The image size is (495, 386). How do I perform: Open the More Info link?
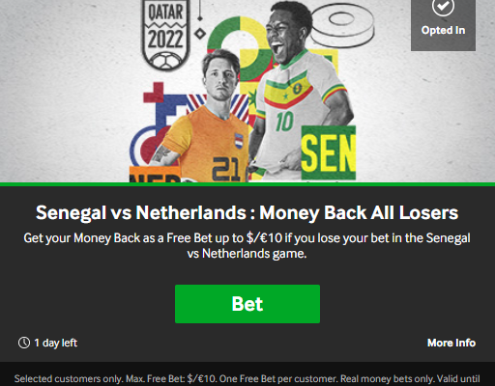point(451,343)
